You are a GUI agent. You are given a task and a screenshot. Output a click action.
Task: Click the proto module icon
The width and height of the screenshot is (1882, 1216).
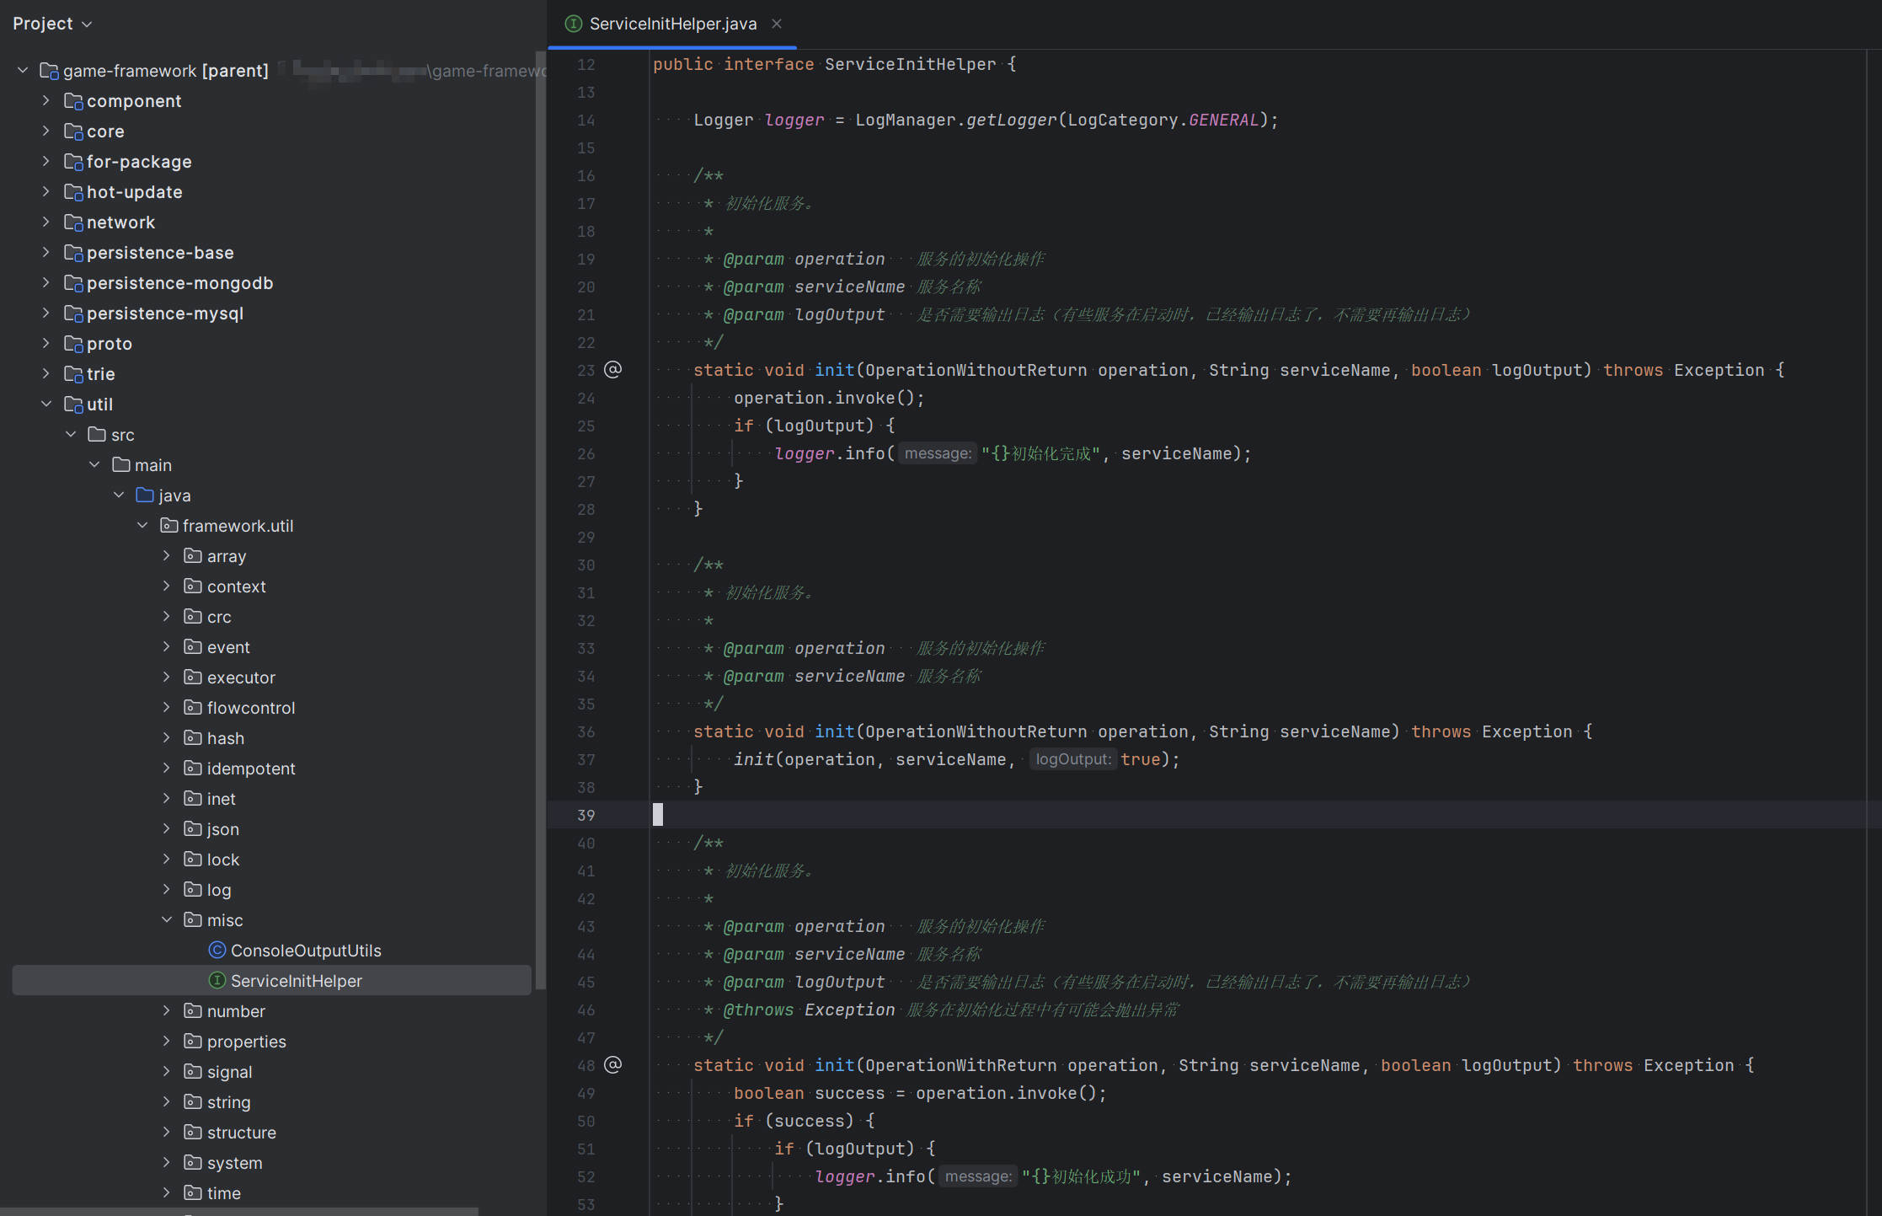tap(74, 343)
